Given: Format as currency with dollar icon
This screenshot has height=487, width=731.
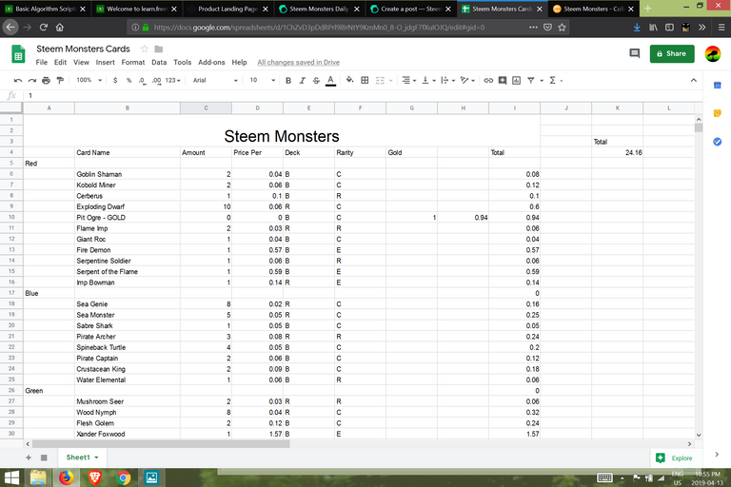Looking at the screenshot, I should (115, 81).
